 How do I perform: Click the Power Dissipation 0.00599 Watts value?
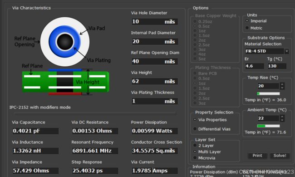pyautogui.click(x=155, y=131)
